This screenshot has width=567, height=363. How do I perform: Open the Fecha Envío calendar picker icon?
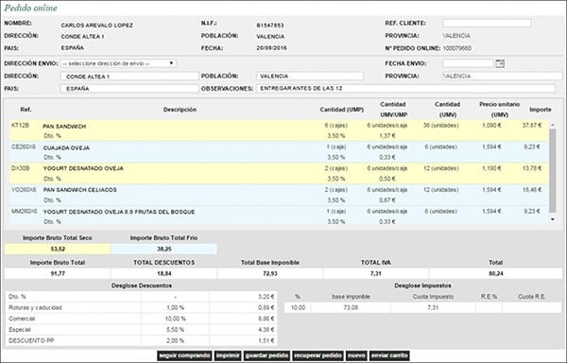coord(499,63)
